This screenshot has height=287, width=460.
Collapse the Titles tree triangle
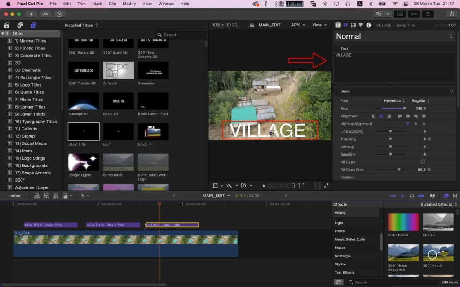coord(3,33)
